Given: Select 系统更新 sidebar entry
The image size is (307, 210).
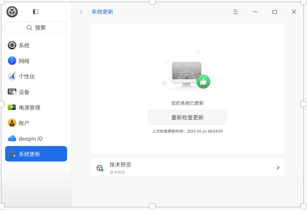Looking at the screenshot, I should (x=36, y=154).
